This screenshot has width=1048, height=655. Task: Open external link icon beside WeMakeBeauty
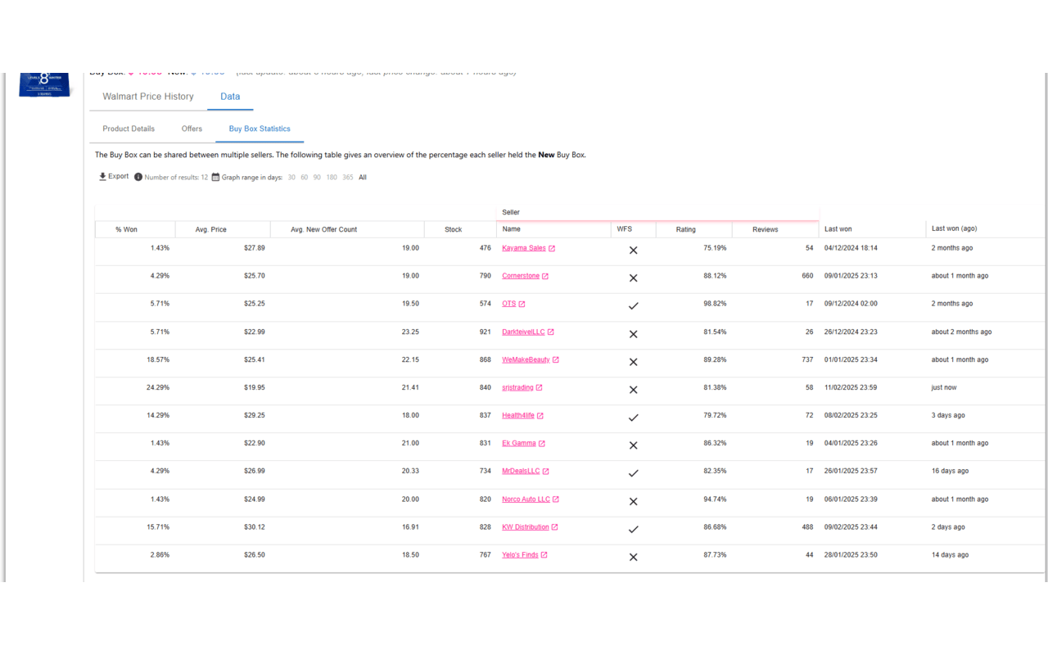pos(556,360)
